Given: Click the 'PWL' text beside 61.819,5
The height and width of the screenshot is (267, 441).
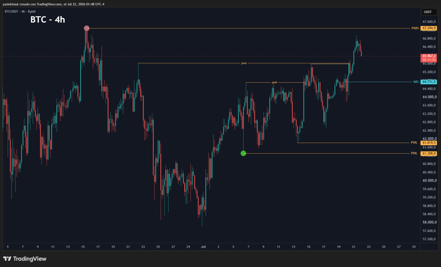Looking at the screenshot, I should pos(414,143).
